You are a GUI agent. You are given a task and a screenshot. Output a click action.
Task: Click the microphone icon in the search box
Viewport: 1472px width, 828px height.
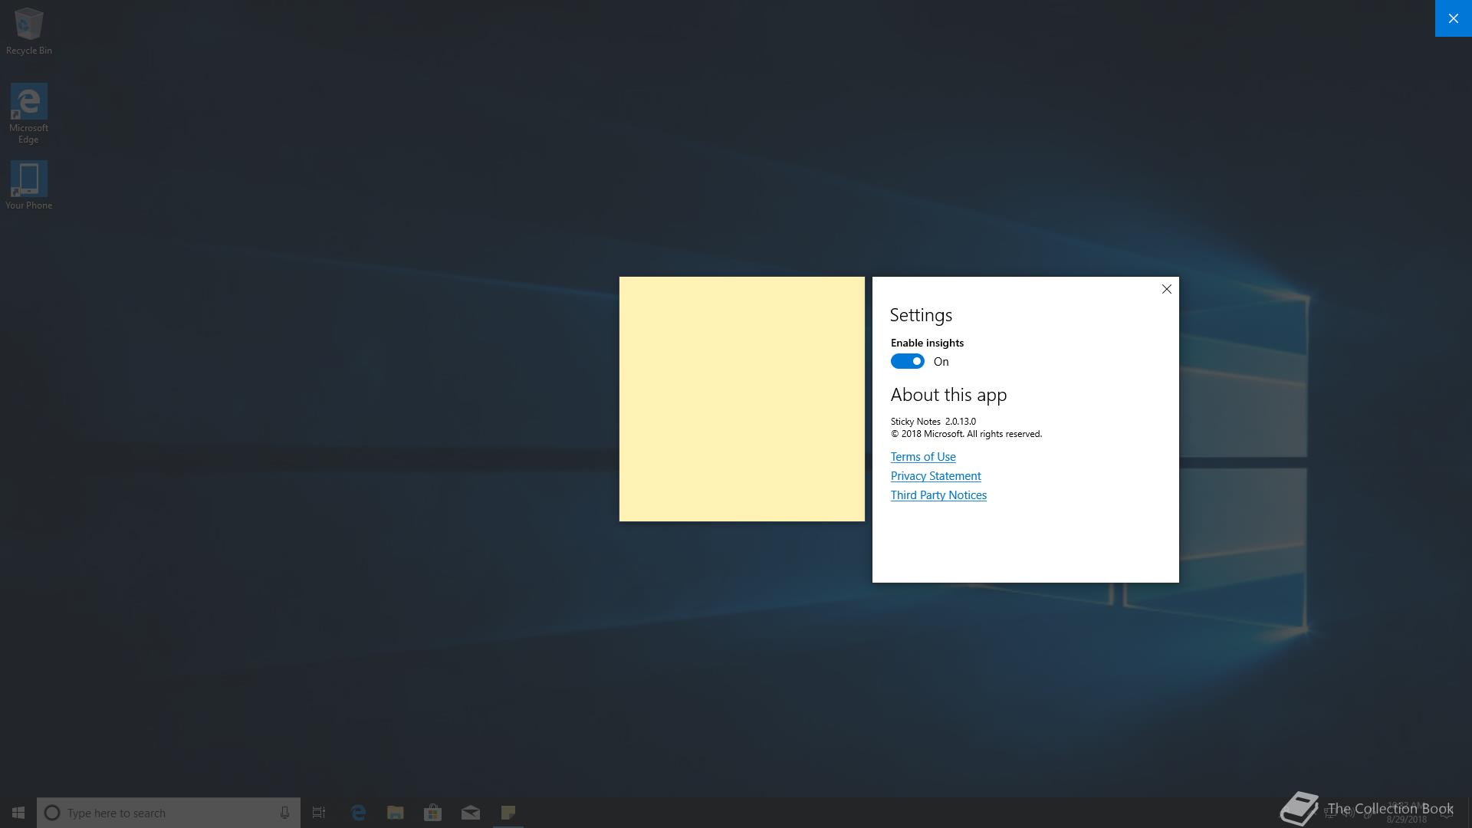point(284,813)
